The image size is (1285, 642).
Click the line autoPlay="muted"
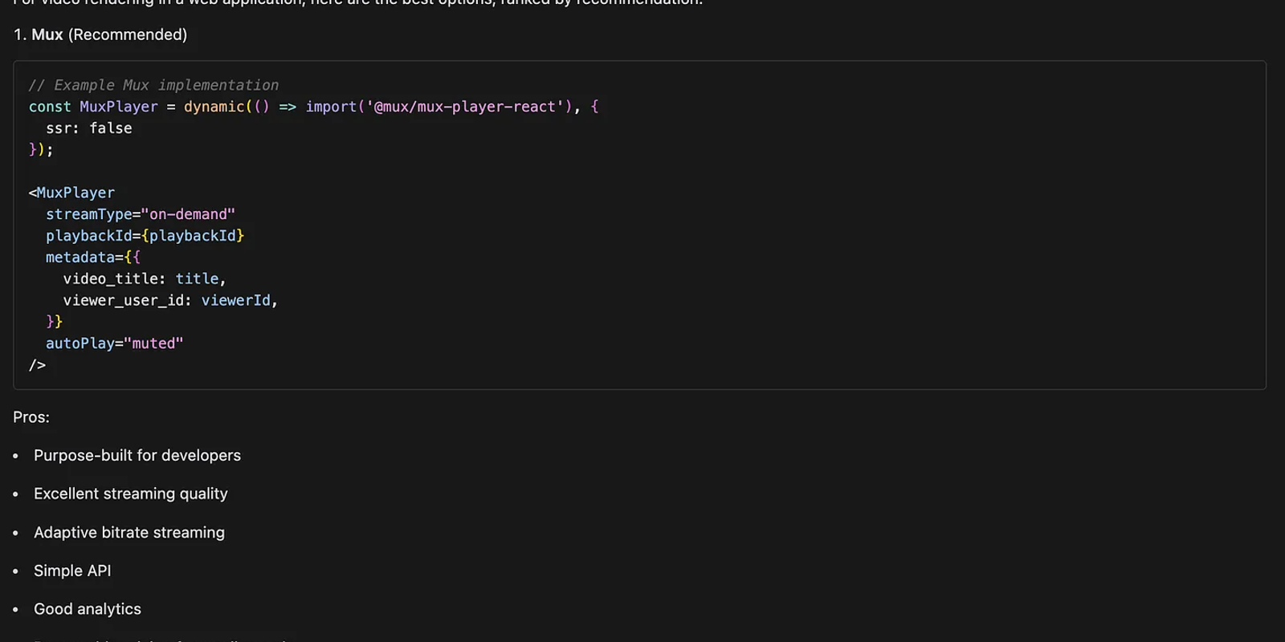[x=115, y=343]
